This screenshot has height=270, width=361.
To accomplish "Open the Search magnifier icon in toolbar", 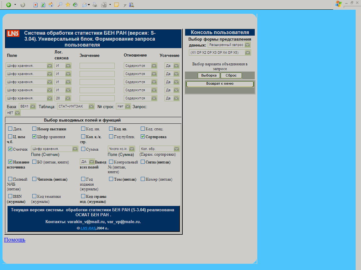I will [60, 5].
